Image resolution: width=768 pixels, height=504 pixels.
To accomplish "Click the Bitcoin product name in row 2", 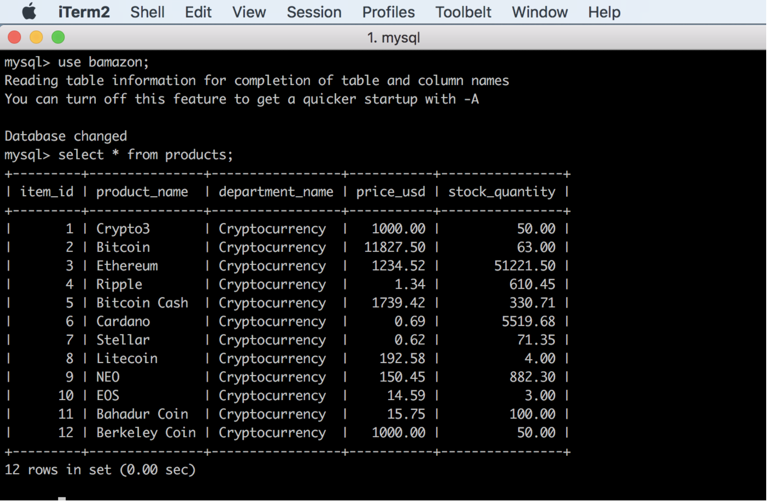I will [x=123, y=248].
